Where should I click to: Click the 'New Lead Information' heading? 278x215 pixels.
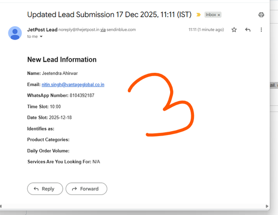pos(62,59)
